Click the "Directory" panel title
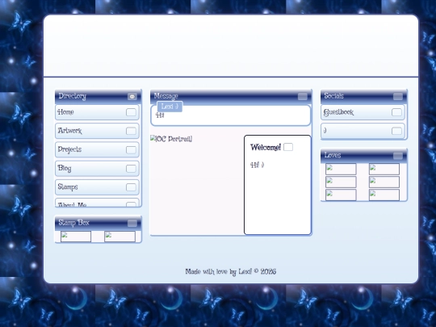This screenshot has width=436, height=327. tap(73, 96)
